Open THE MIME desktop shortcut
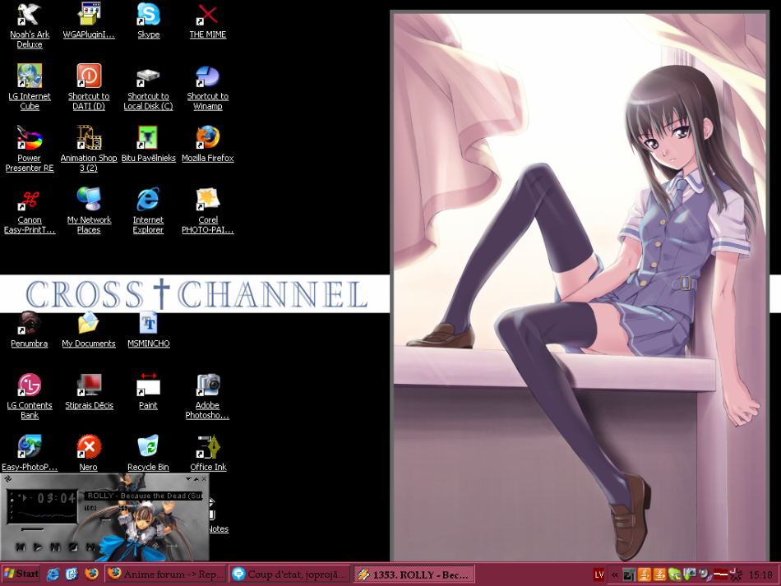781x586 pixels. pyautogui.click(x=208, y=21)
